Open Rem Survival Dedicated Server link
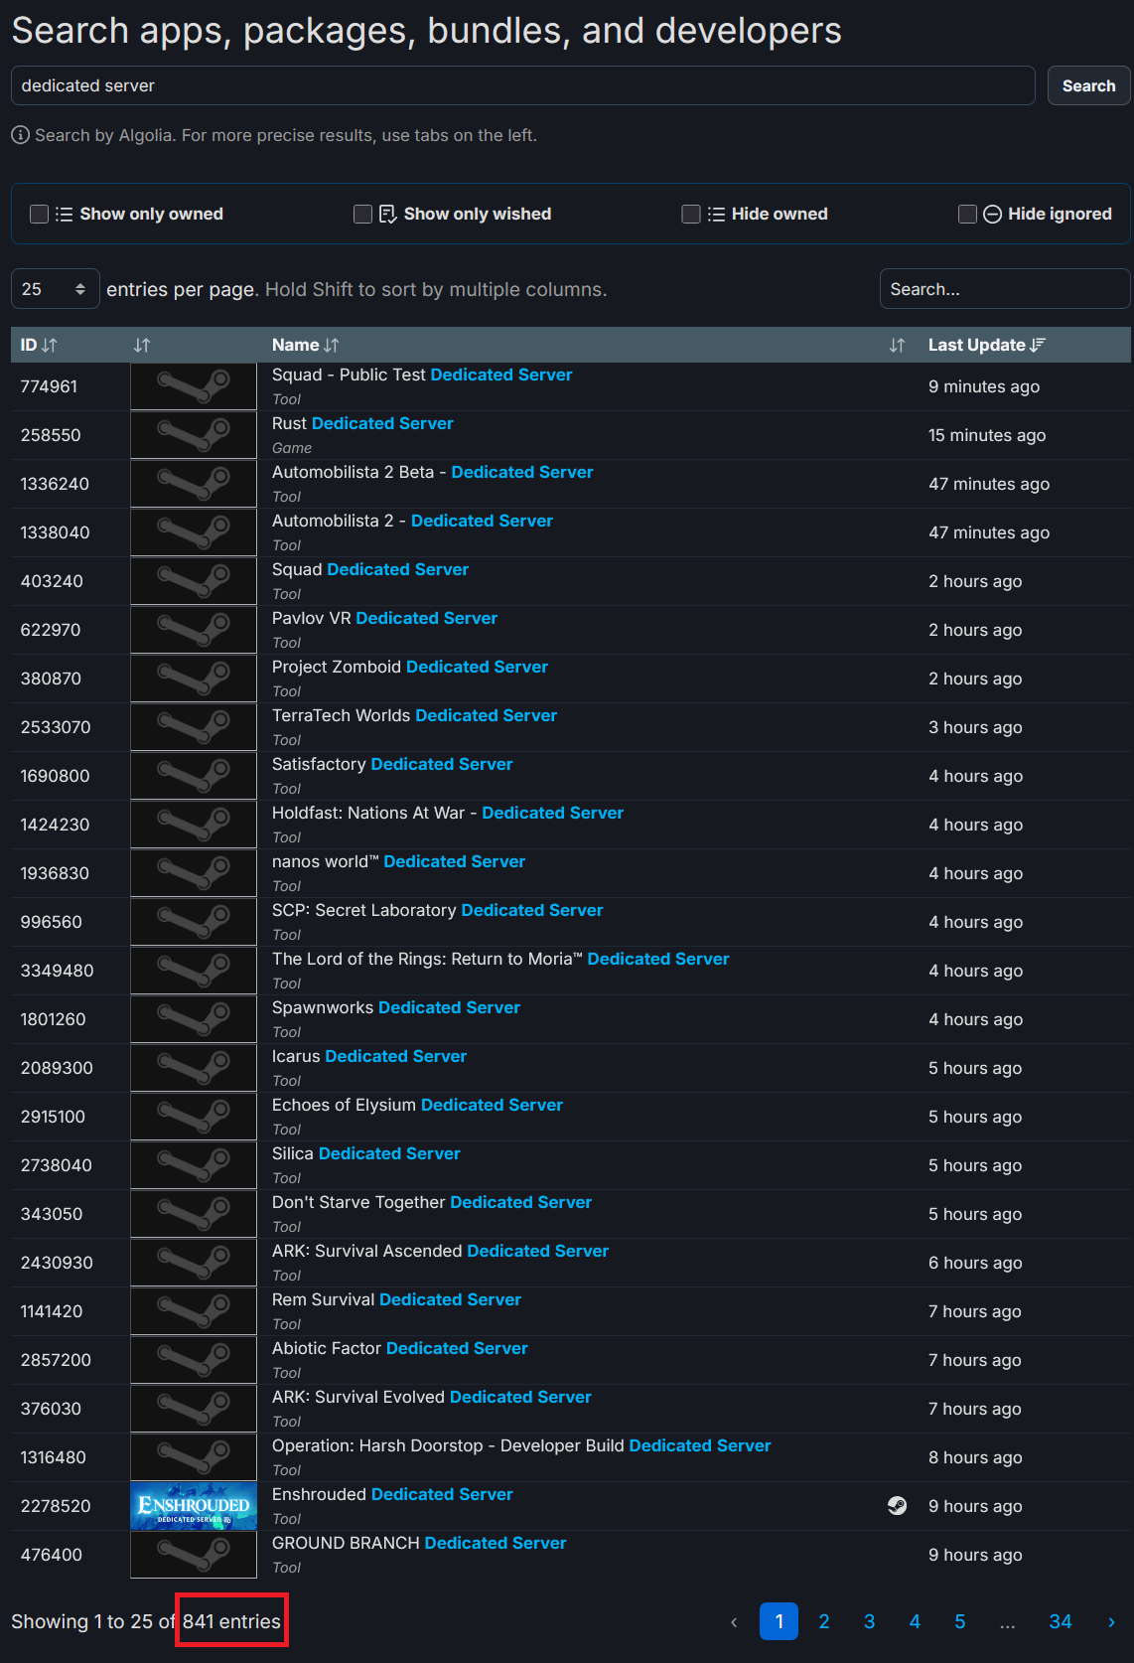Viewport: 1134px width, 1663px height. coord(396,1299)
